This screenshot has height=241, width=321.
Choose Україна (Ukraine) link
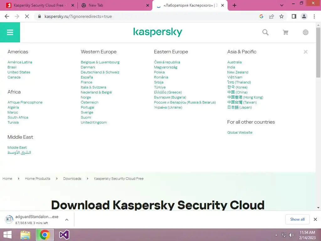click(x=168, y=107)
